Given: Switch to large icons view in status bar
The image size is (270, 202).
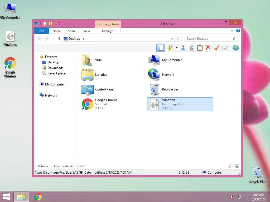Looking at the screenshot, I should (x=237, y=166).
